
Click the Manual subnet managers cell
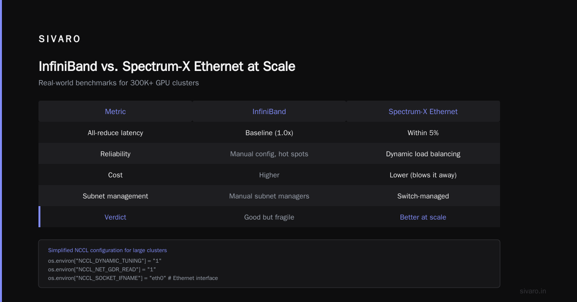(269, 196)
